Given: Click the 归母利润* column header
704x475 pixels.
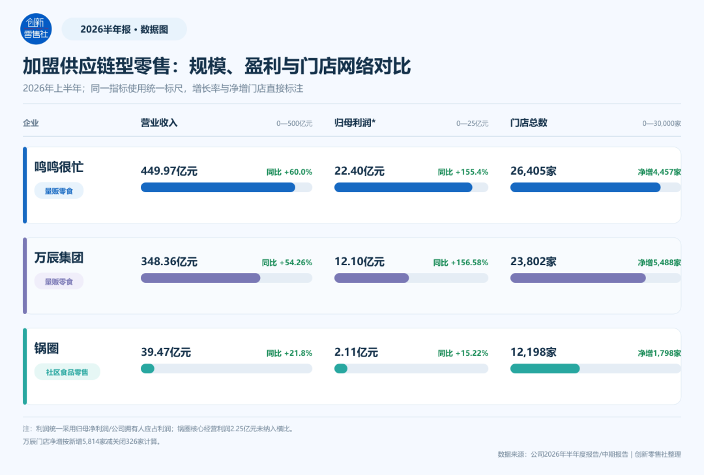Looking at the screenshot, I should (355, 122).
